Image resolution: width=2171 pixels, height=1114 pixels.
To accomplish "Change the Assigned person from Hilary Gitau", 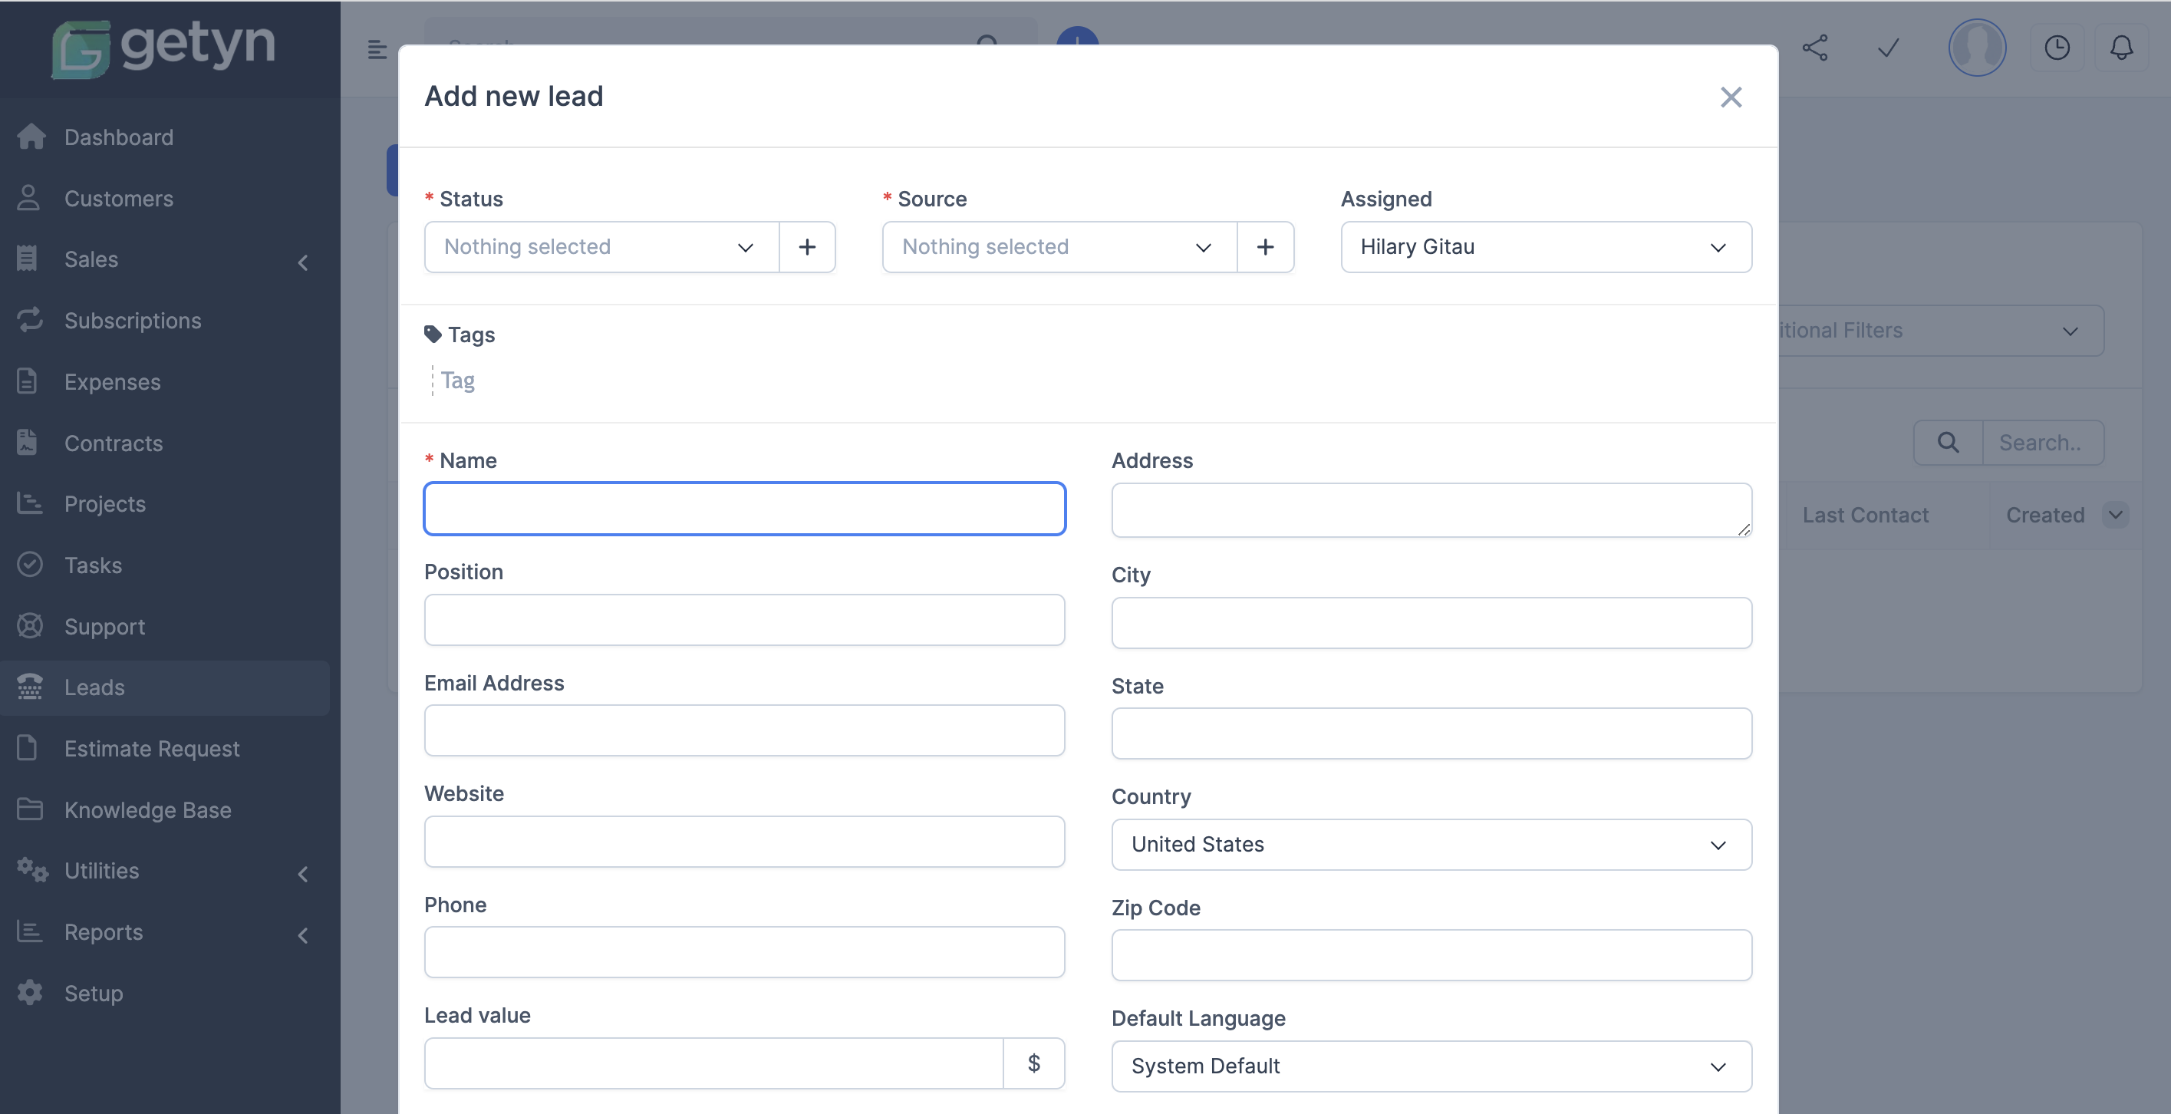I will [x=1546, y=247].
